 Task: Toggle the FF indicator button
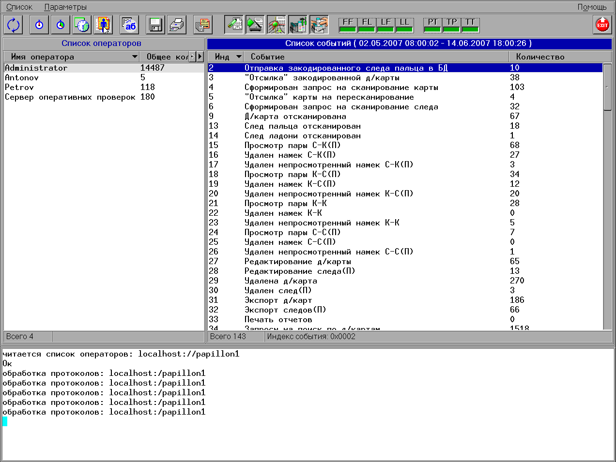[348, 25]
